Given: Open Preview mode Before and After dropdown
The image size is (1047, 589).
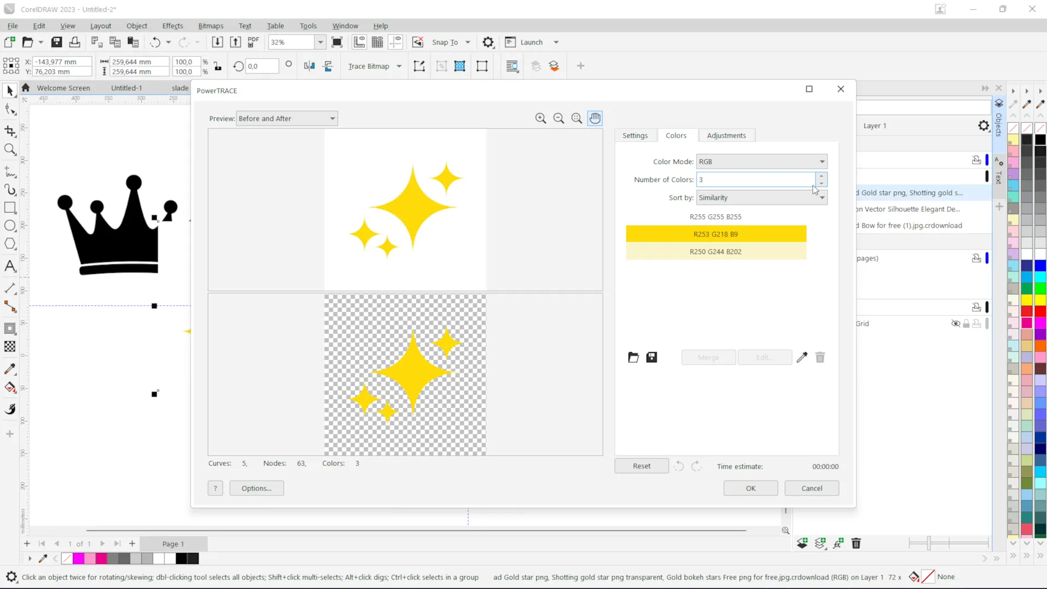Looking at the screenshot, I should (287, 118).
